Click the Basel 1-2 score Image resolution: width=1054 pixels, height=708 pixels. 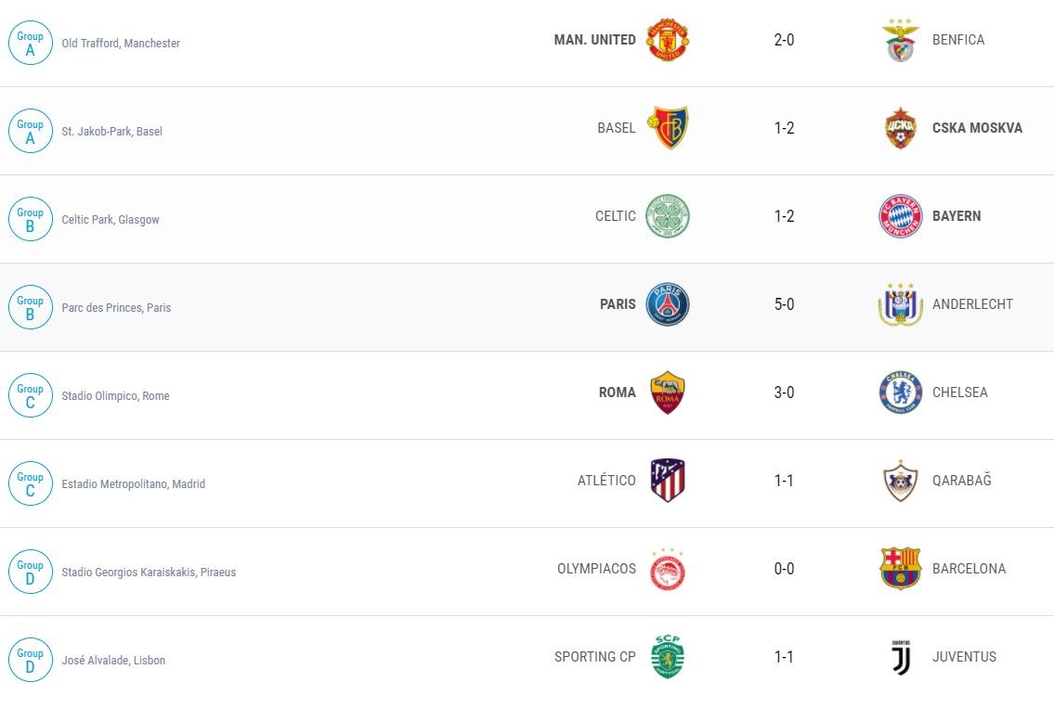point(784,128)
